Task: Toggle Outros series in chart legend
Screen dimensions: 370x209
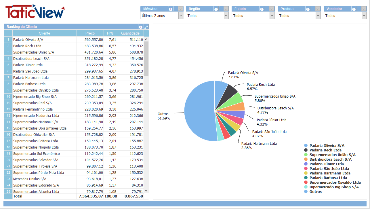Action: click(x=315, y=192)
